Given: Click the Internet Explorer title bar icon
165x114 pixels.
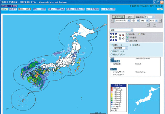Looking at the screenshot, I should tap(2, 2).
